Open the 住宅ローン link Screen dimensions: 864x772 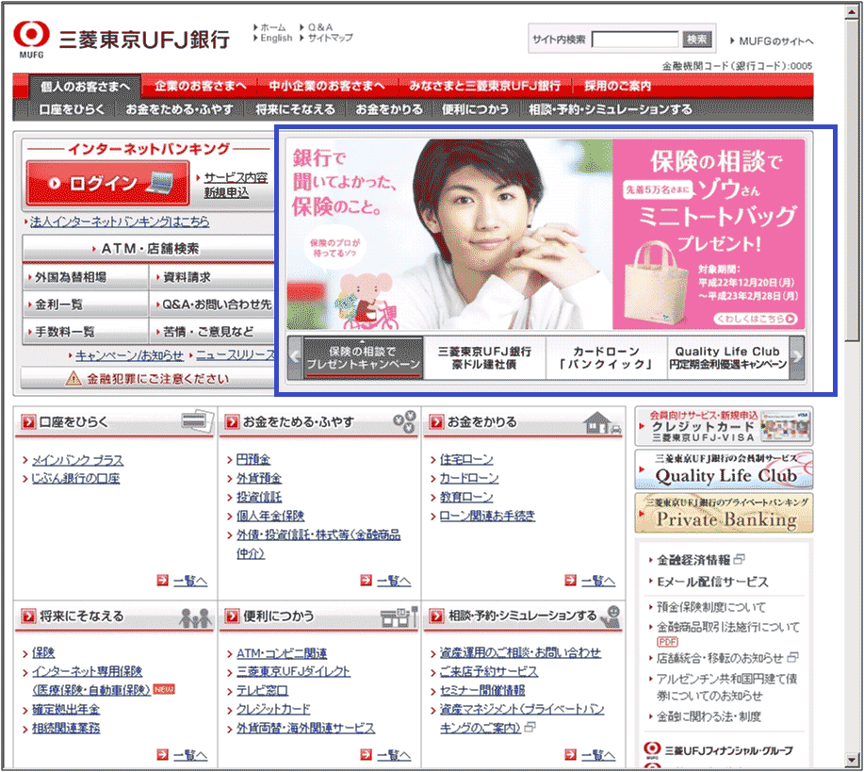click(x=466, y=459)
